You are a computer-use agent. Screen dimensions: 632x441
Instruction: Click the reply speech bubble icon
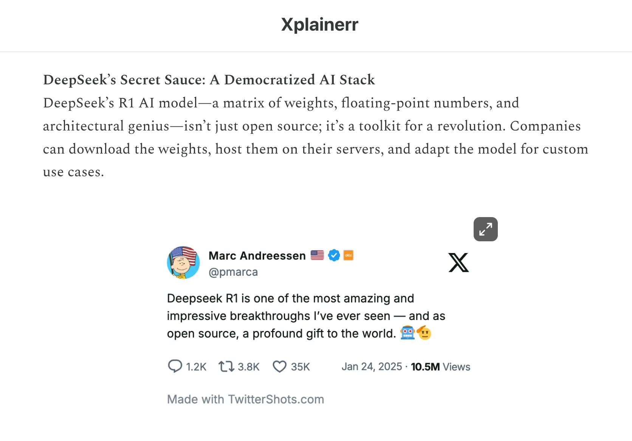tap(176, 366)
